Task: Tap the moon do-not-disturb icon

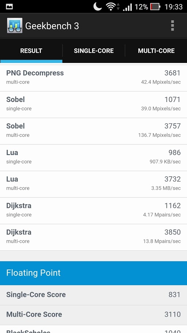Action: [x=98, y=7]
